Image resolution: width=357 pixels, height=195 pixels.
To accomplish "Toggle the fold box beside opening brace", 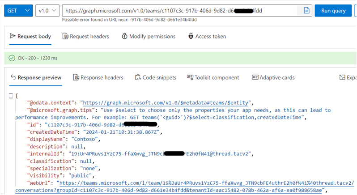I will click(11, 96).
